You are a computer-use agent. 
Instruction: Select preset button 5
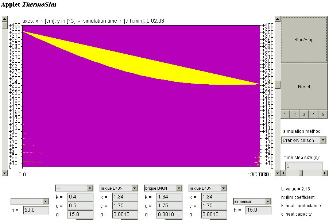[x=323, y=115]
